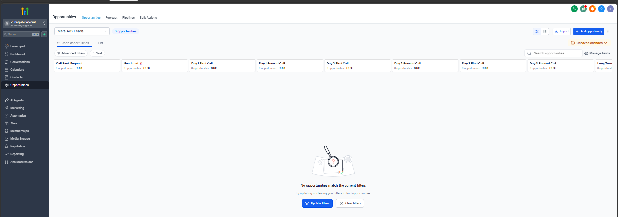Switch to the Bulk Actions tab
Viewport: 618px width, 217px height.
[x=148, y=18]
